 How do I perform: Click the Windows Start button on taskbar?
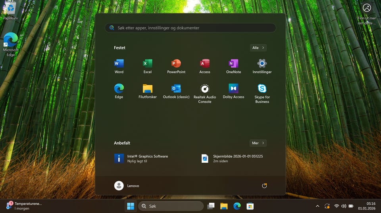pos(131,206)
